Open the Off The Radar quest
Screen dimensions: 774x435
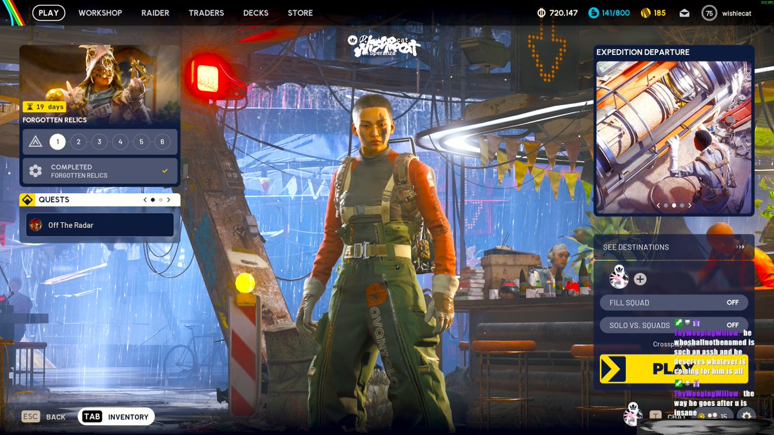pos(100,225)
